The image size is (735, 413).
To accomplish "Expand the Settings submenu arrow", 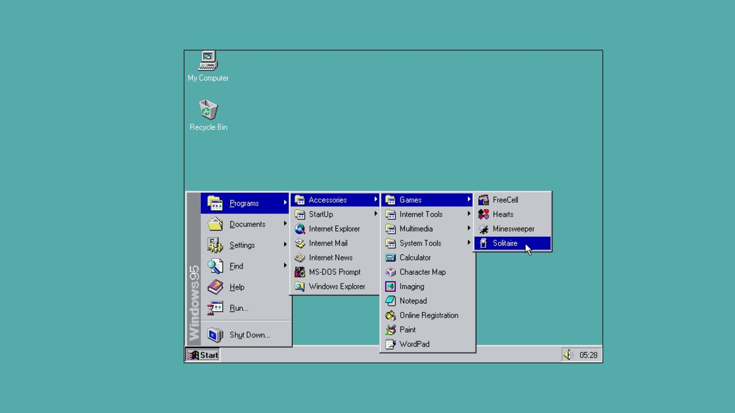I will [x=285, y=245].
